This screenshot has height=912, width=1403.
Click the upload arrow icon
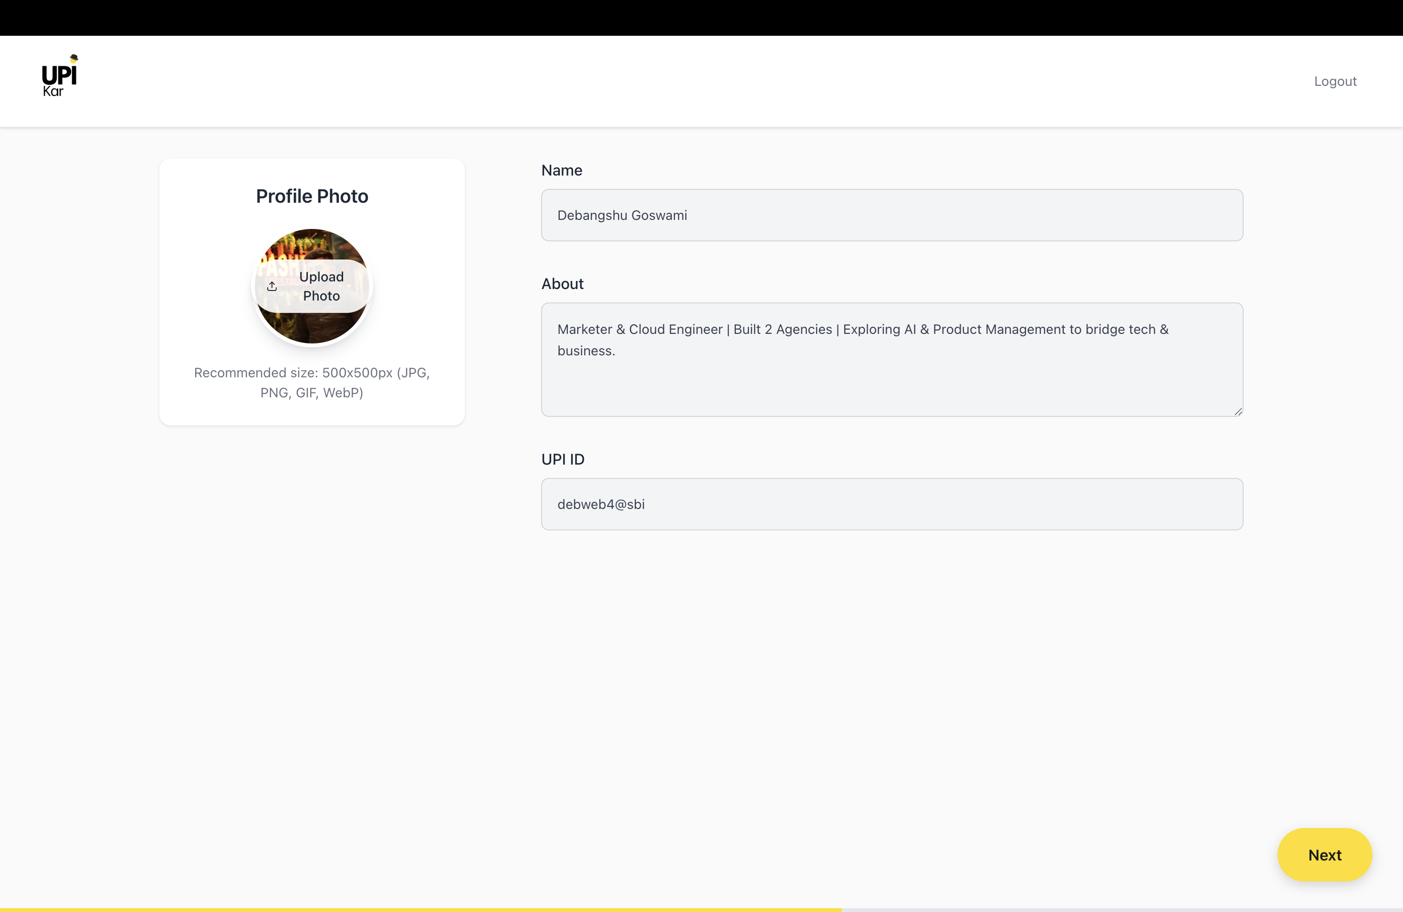(272, 286)
